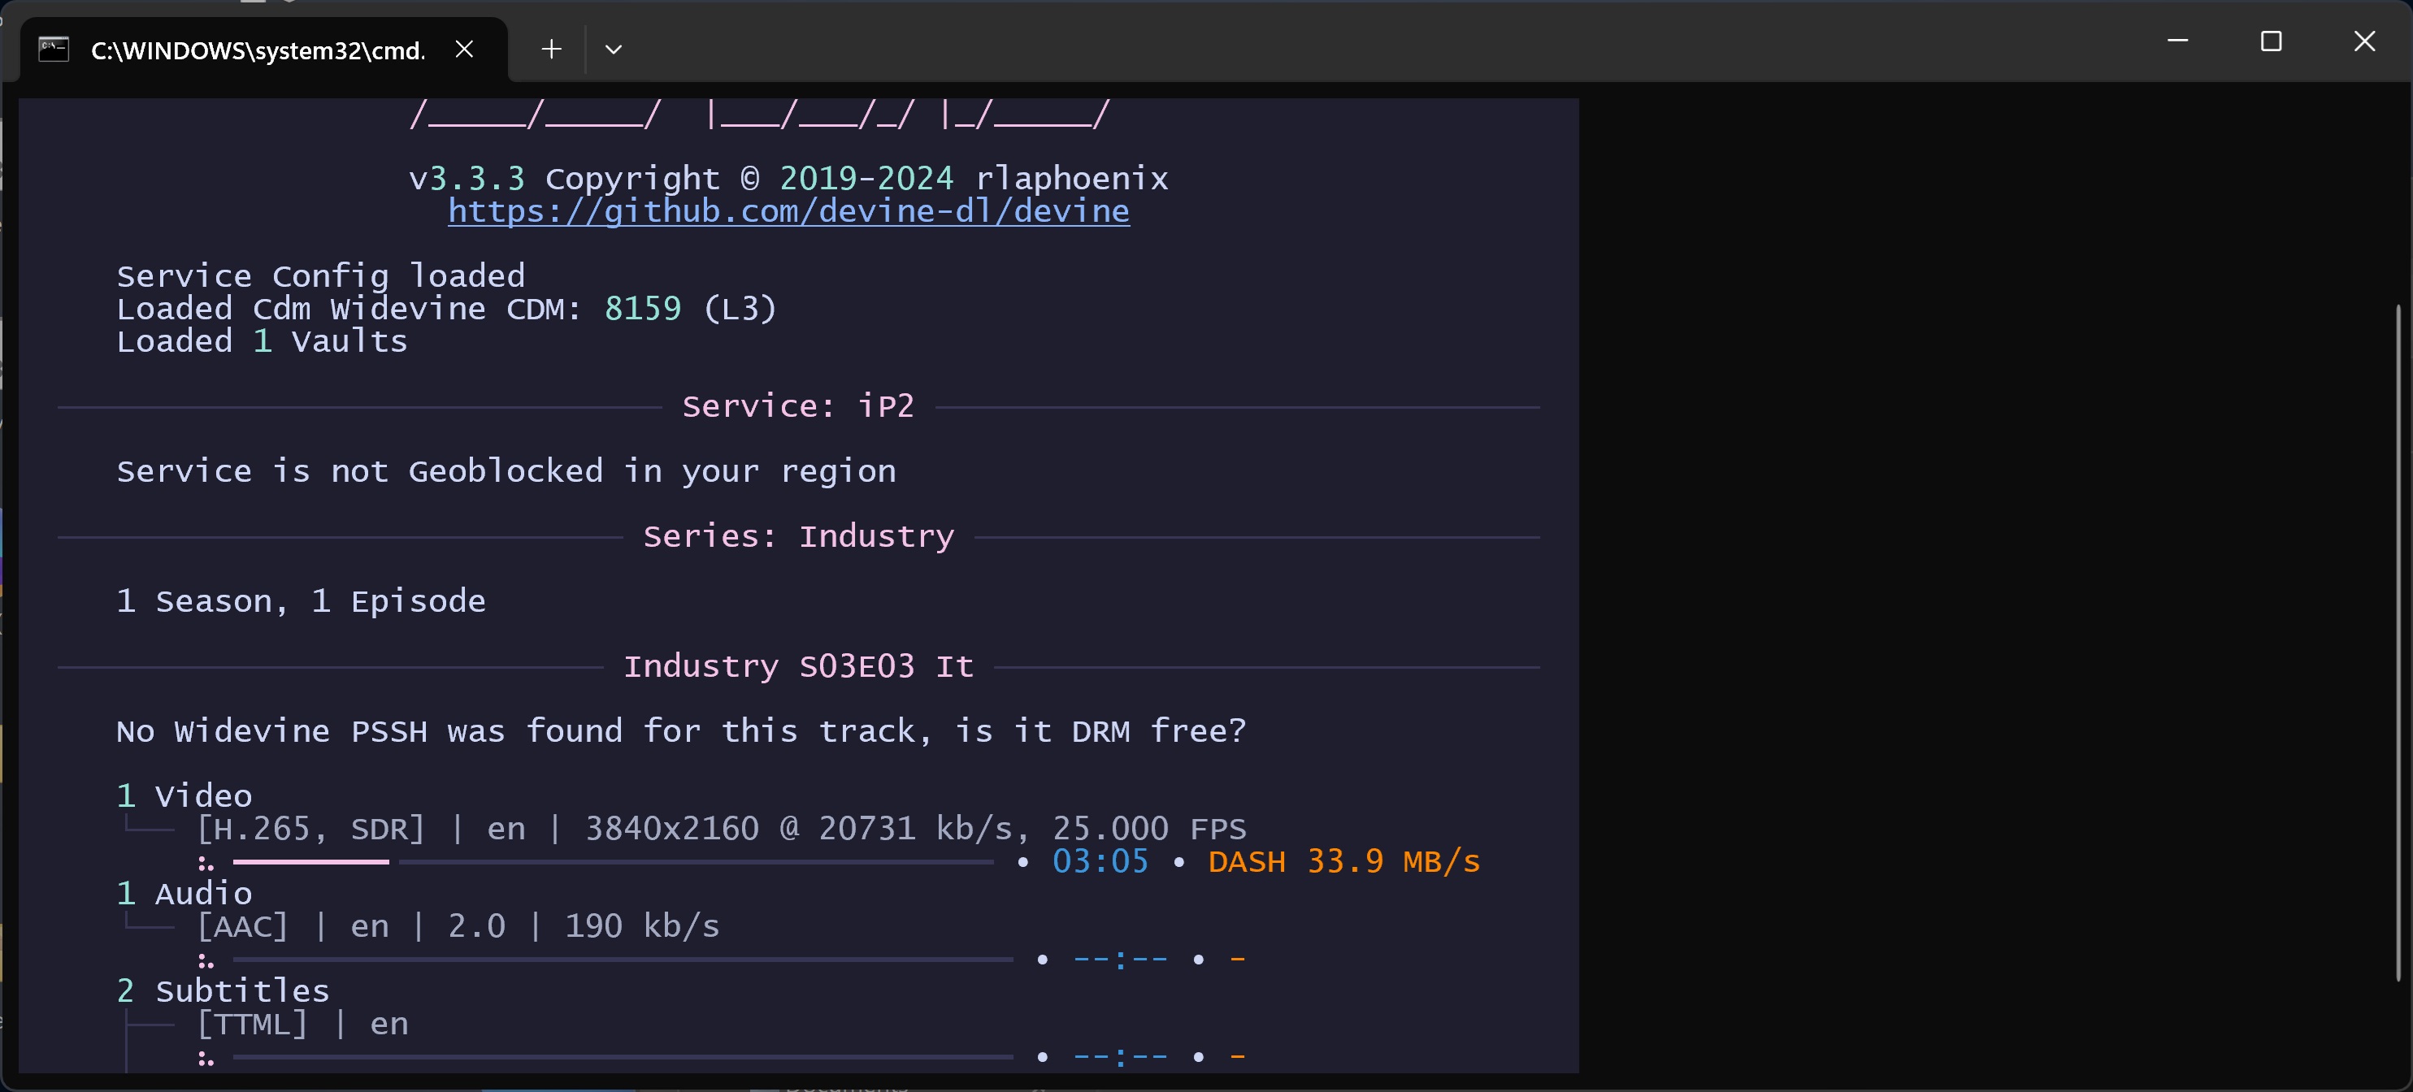Open the devine GitHub repository link
Image resolution: width=2413 pixels, height=1092 pixels.
click(788, 210)
